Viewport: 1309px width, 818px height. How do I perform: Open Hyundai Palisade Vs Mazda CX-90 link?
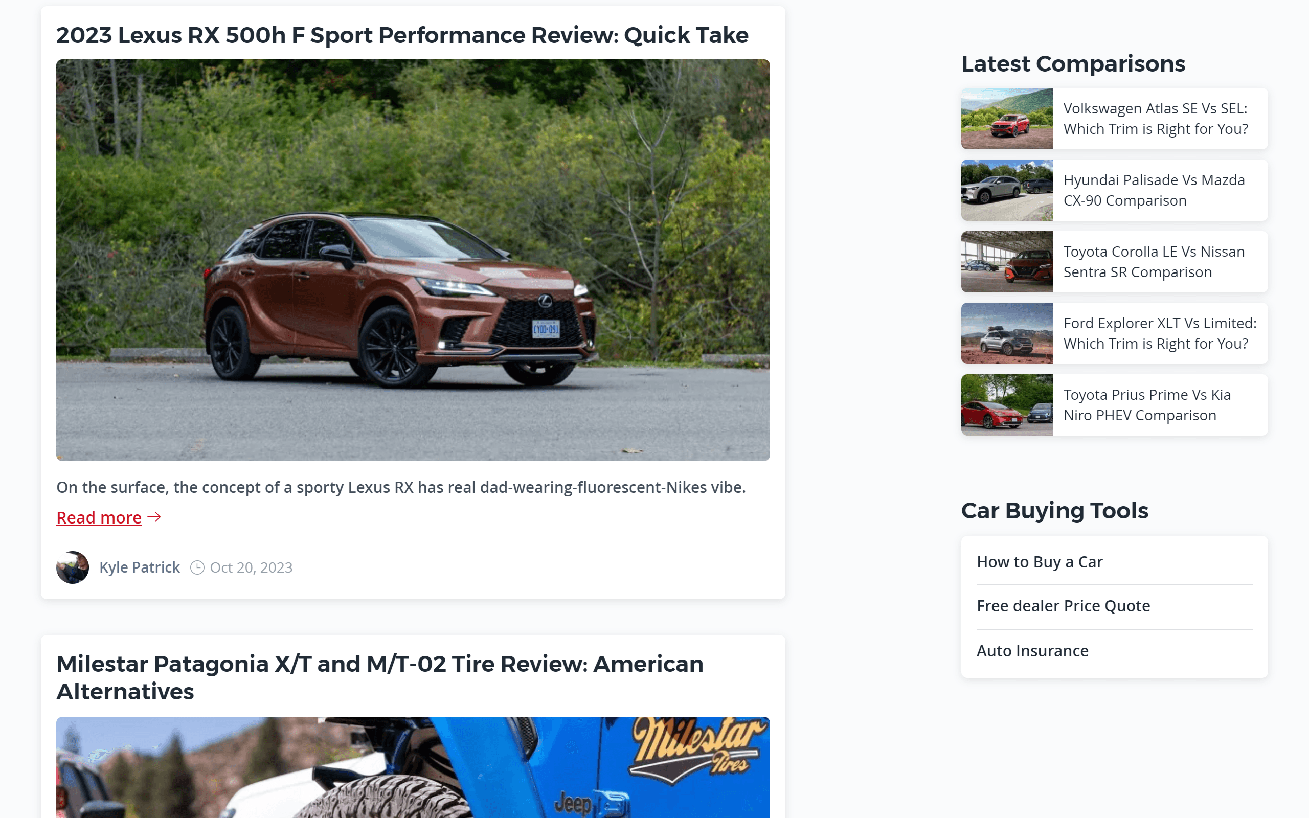pos(1154,190)
